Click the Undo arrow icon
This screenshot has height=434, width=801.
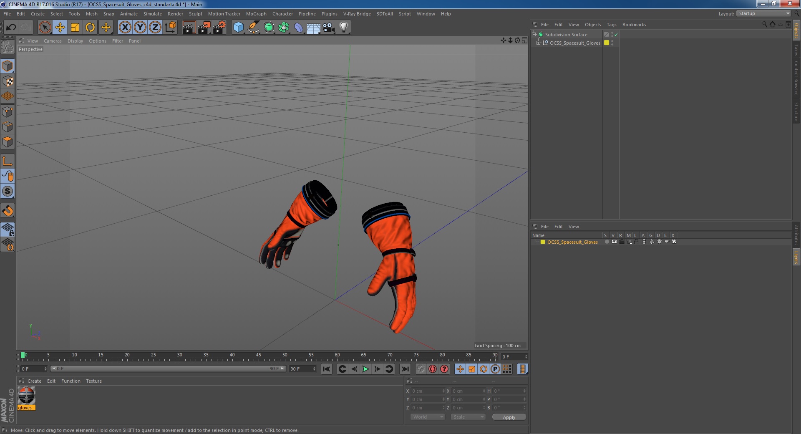click(x=11, y=28)
